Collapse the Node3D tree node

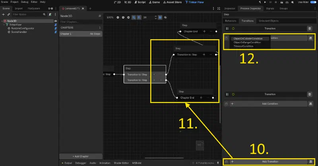pos(2,21)
